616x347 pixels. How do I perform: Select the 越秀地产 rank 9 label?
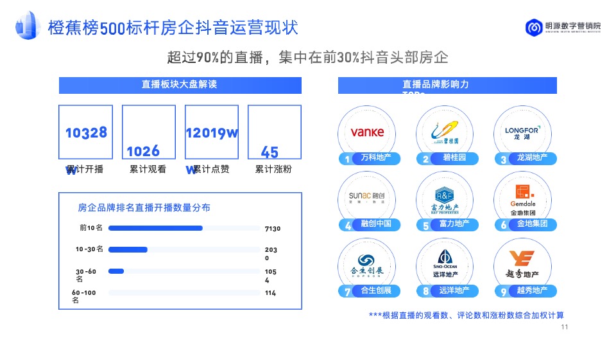tap(526, 290)
